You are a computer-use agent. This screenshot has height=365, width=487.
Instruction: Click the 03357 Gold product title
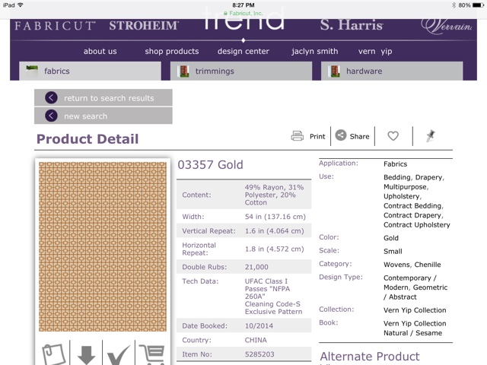(210, 165)
